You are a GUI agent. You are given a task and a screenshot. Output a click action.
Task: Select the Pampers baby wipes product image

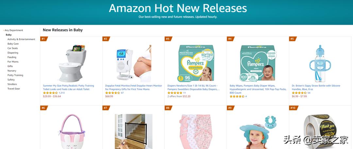click(x=258, y=63)
